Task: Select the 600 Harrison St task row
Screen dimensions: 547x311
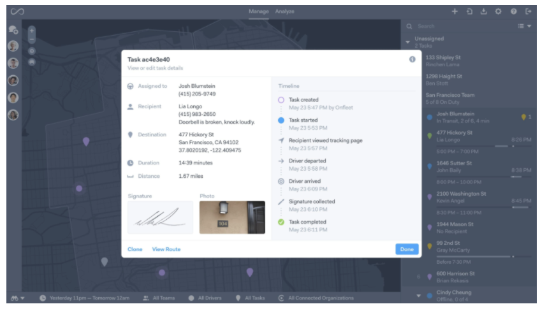Action: (469, 277)
